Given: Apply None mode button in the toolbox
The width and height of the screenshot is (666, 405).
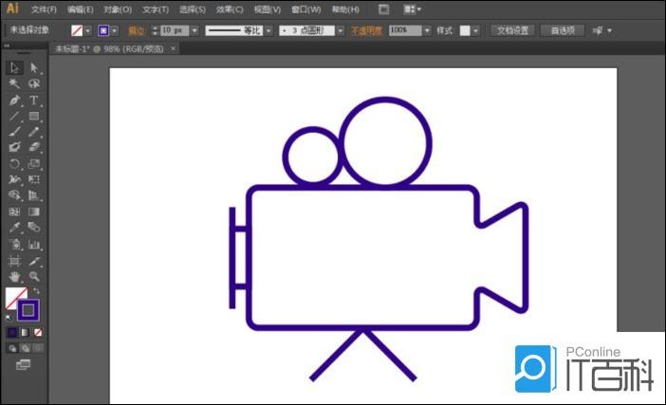Looking at the screenshot, I should 38,332.
